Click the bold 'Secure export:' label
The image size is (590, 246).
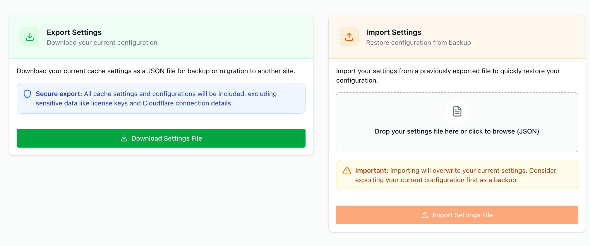[x=59, y=94]
